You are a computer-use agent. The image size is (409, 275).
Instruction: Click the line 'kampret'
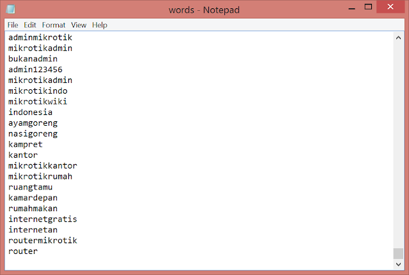point(26,144)
